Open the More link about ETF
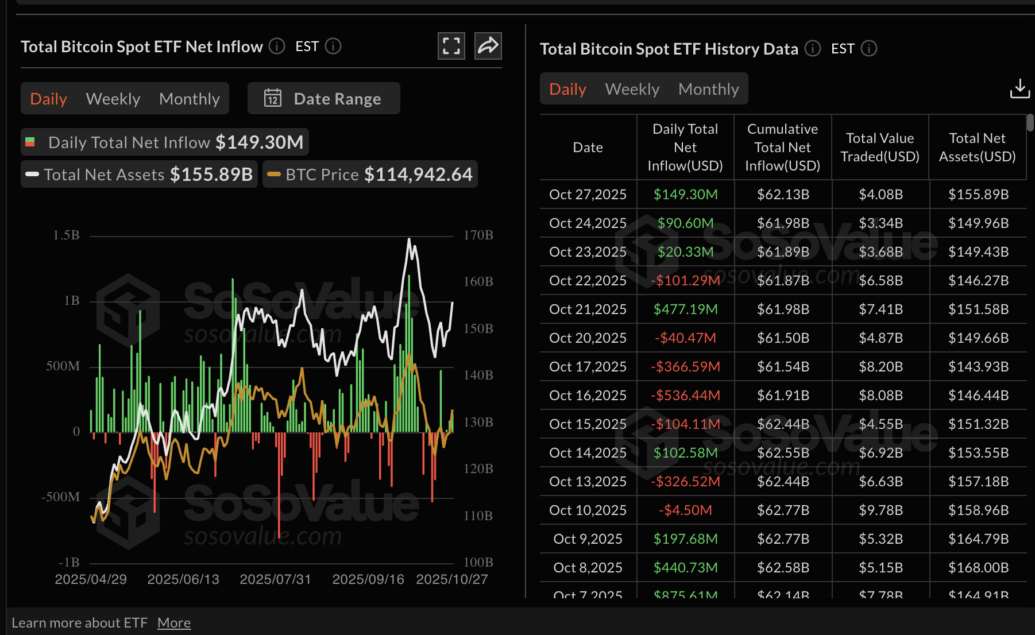The image size is (1035, 635). (173, 622)
